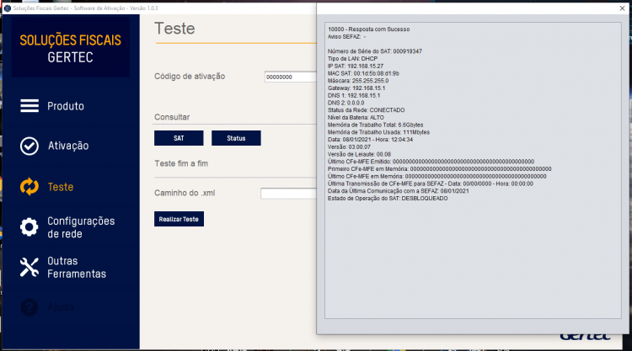Select 'Data da Última Comunicação' line

(x=398, y=191)
